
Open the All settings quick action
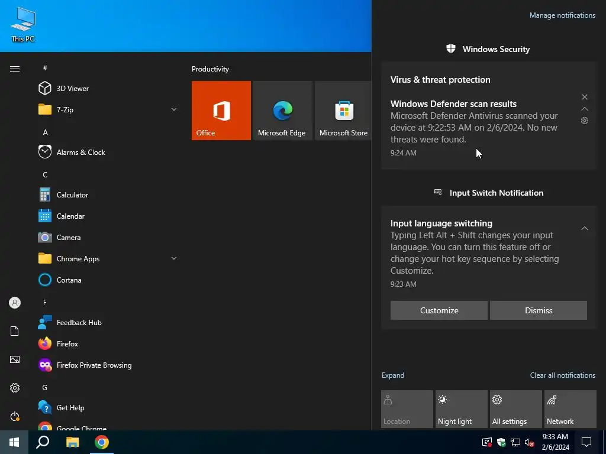coord(516,409)
